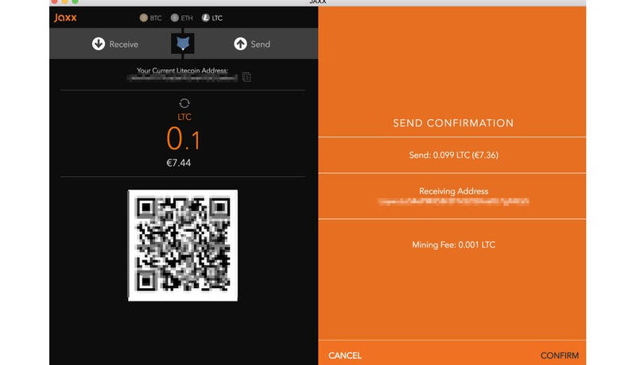Open the Receive tab
Viewport: 636px width, 365px height.
[x=115, y=44]
